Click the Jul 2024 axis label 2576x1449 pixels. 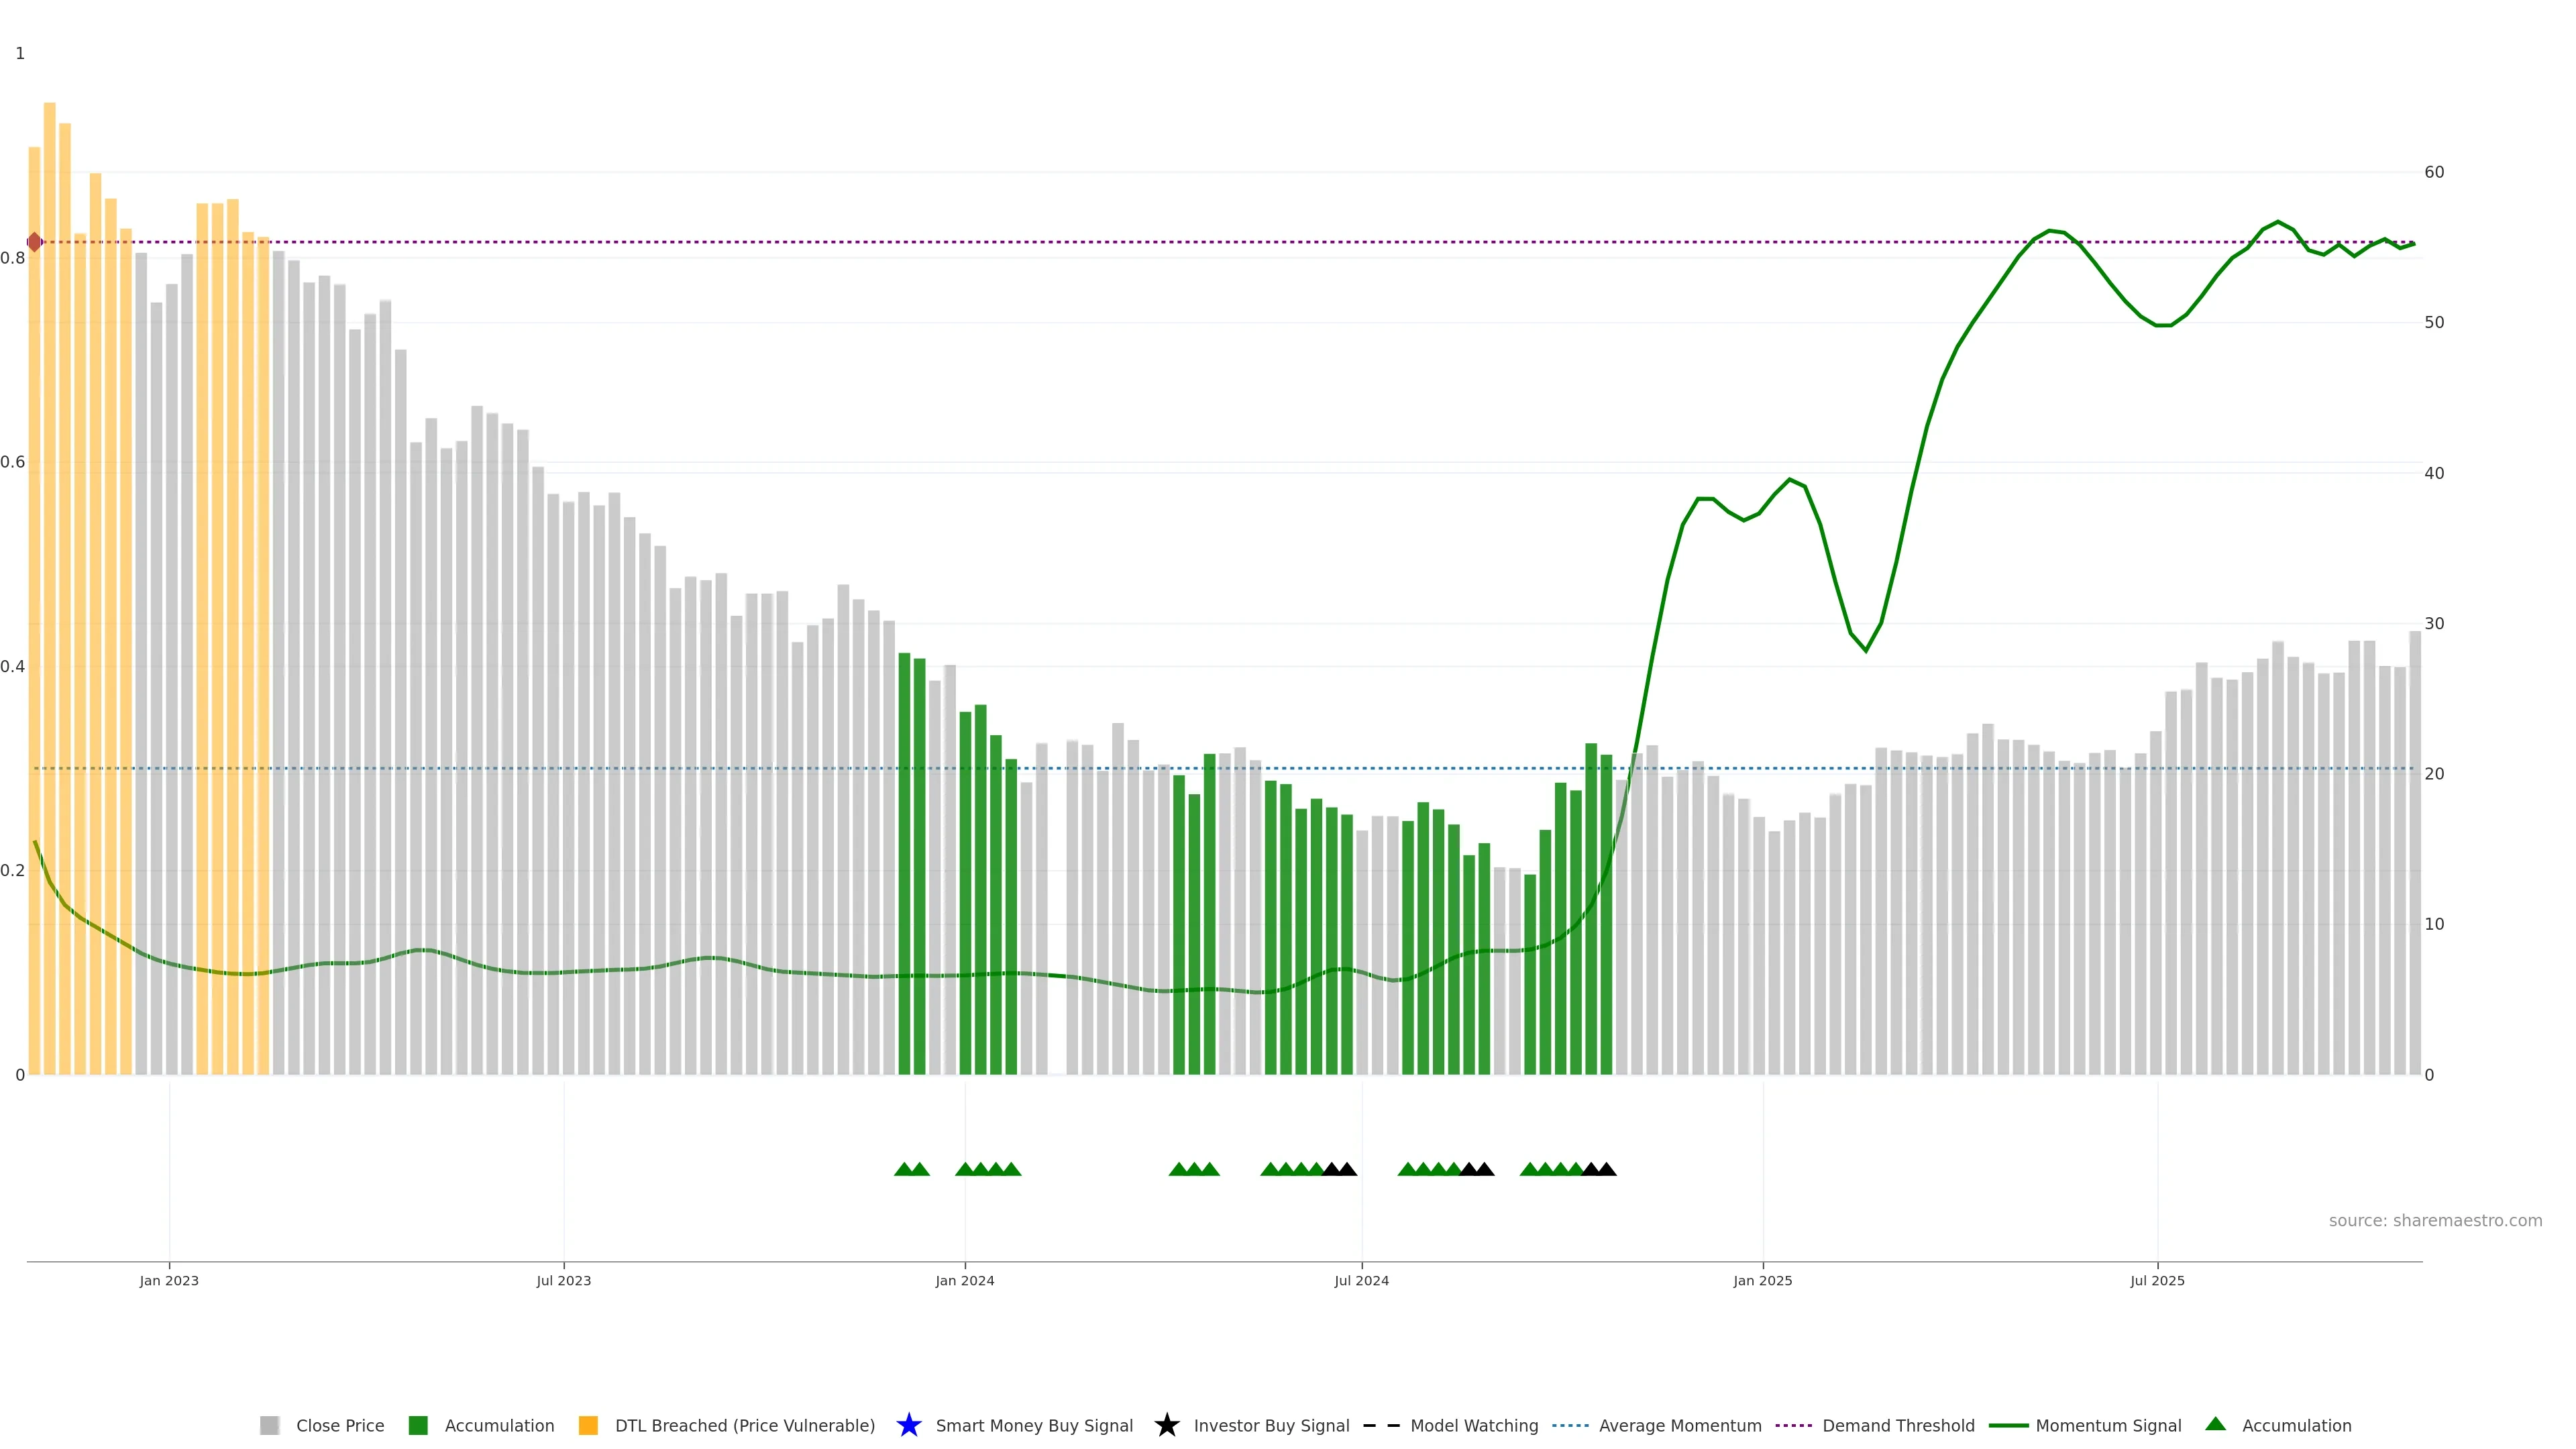click(x=1361, y=1280)
